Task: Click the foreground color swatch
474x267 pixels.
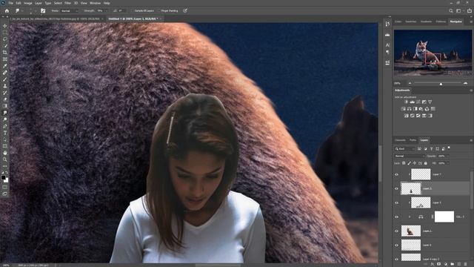Action: point(3,178)
